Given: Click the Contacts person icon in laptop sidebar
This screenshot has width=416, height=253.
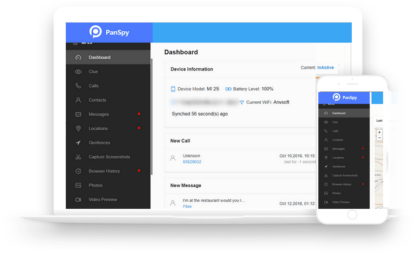Looking at the screenshot, I should click(78, 100).
